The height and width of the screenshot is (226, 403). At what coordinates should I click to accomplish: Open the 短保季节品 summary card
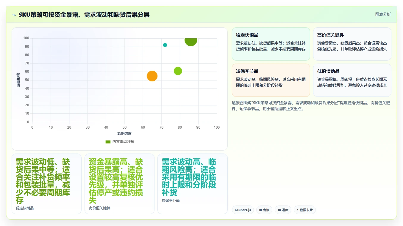pos(271,80)
